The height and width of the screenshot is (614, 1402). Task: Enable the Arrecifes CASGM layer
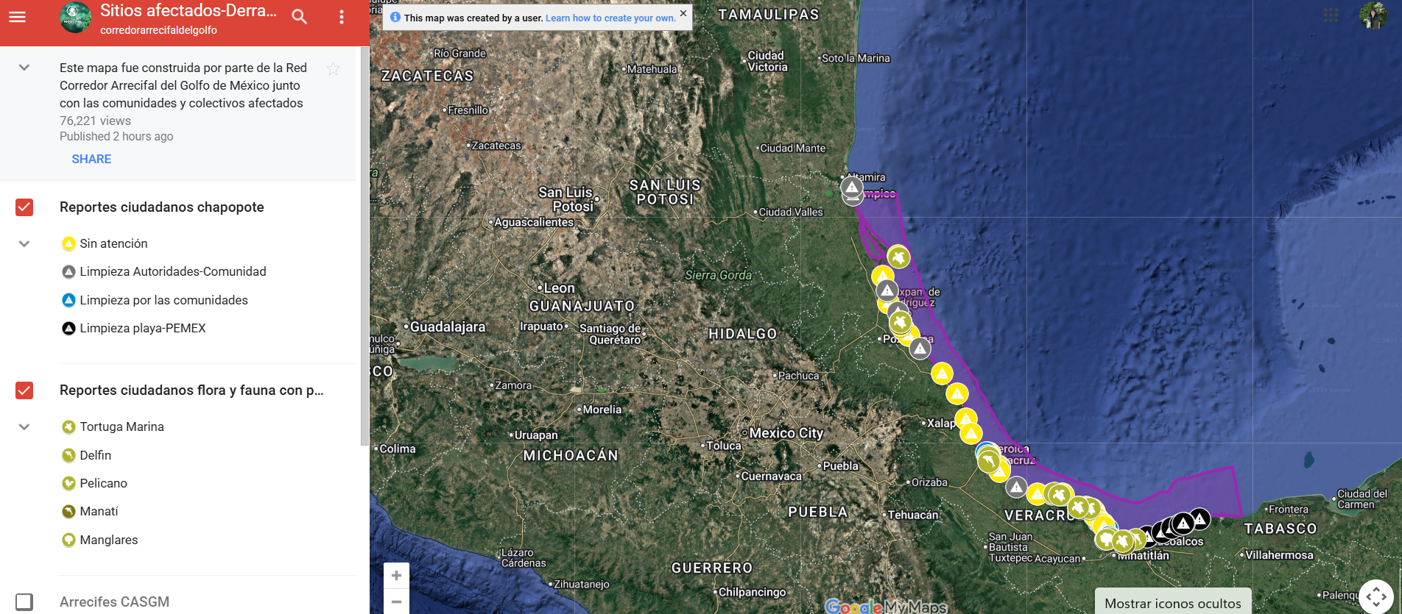tap(24, 601)
